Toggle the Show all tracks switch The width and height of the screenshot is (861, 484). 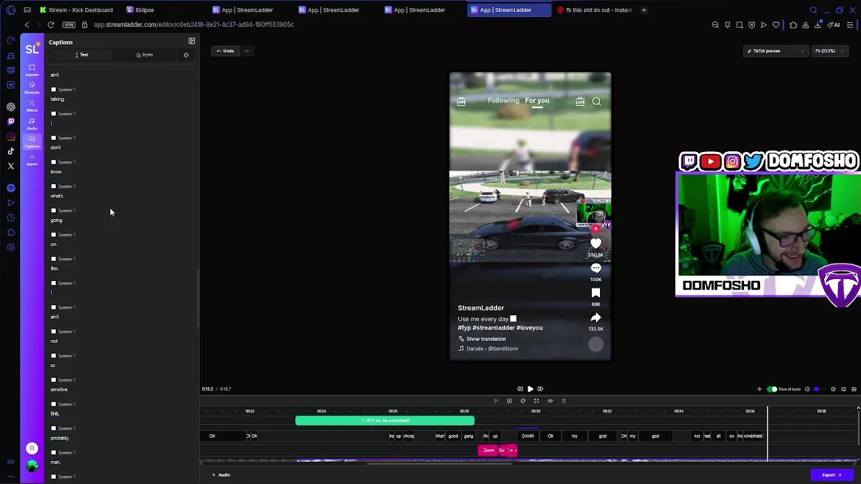click(772, 389)
